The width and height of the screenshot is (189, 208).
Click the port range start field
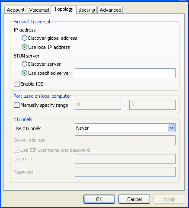[x=98, y=105]
